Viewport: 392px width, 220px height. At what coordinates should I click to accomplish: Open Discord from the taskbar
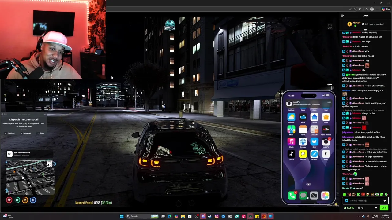pyautogui.click(x=203, y=216)
